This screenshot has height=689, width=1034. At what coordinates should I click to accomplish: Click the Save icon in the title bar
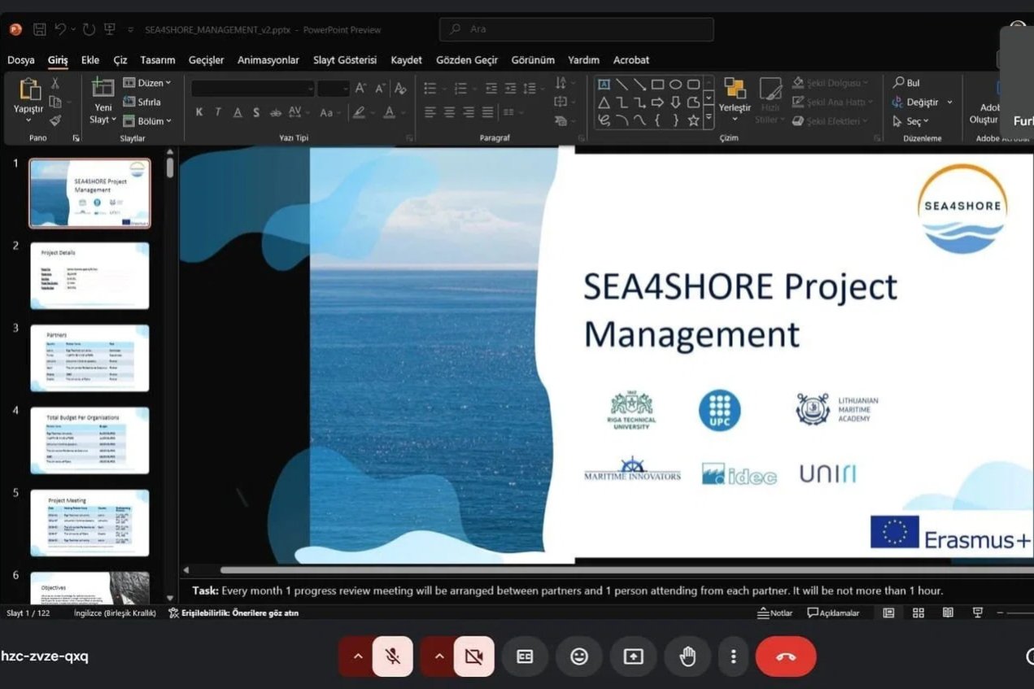[39, 29]
